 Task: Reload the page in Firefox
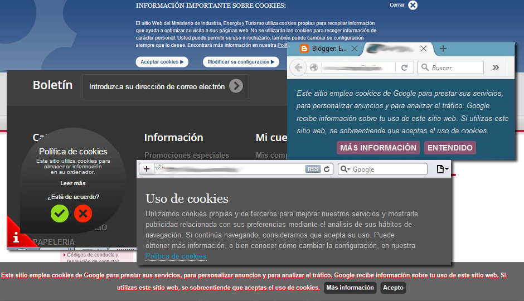(404, 68)
